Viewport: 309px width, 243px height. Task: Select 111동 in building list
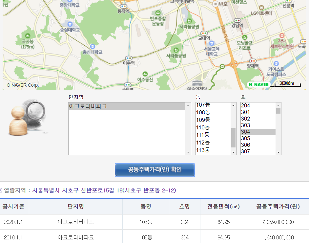(213, 135)
